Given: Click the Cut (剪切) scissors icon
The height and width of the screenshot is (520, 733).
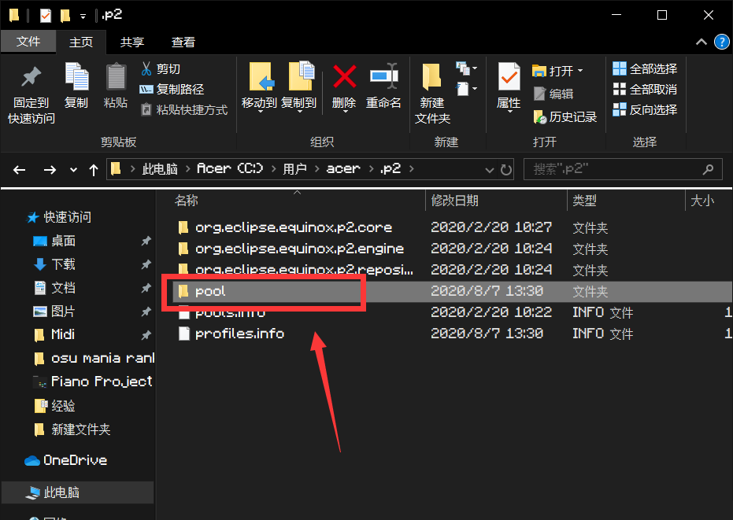Looking at the screenshot, I should coord(146,69).
